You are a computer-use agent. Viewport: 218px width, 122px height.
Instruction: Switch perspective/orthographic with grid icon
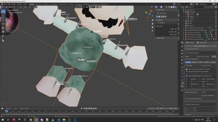click(153, 31)
